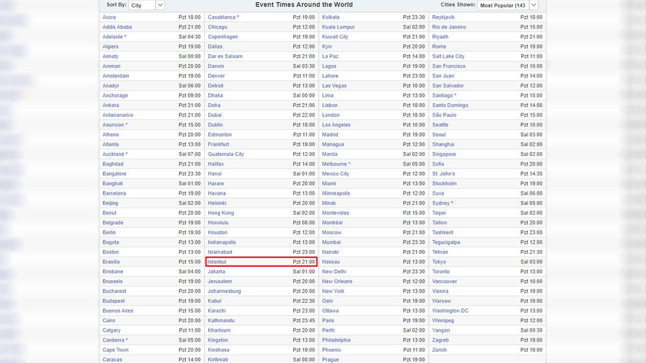Open the Kuala Lumpur city page
646x363 pixels.
pos(338,26)
